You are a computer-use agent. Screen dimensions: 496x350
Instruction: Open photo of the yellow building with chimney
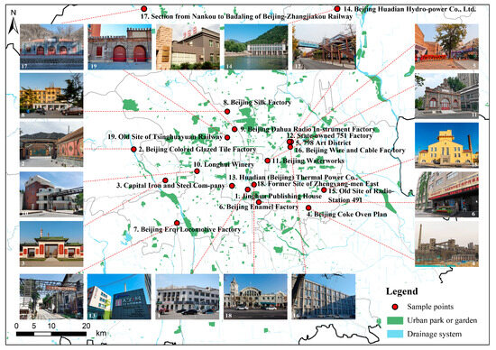(446, 145)
